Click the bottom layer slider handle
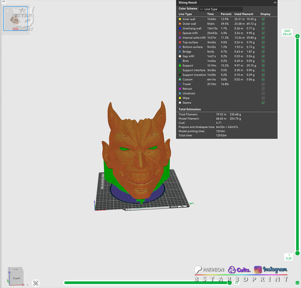301x288 pixels. coord(297,253)
